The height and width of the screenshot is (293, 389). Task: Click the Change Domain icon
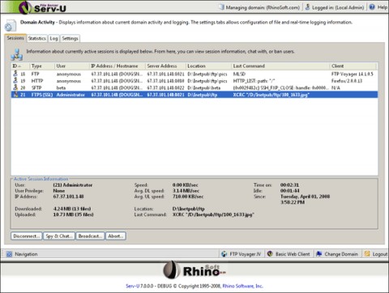point(319,254)
